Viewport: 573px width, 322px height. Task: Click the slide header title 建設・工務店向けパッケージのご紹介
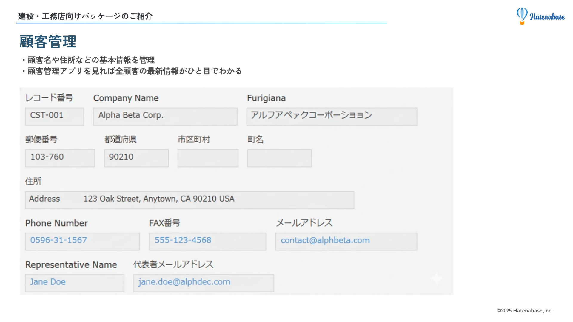(x=85, y=16)
